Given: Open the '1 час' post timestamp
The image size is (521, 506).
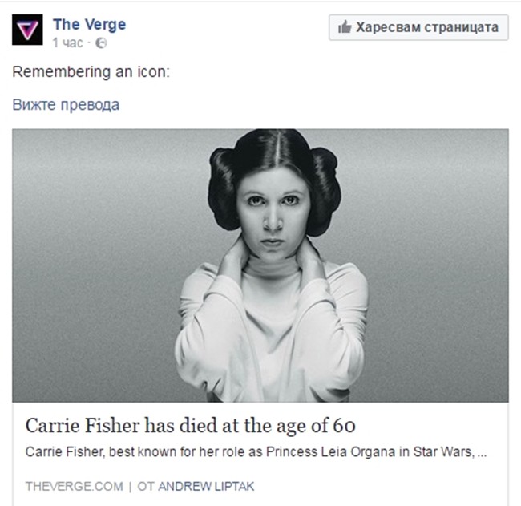Looking at the screenshot, I should pyautogui.click(x=67, y=43).
